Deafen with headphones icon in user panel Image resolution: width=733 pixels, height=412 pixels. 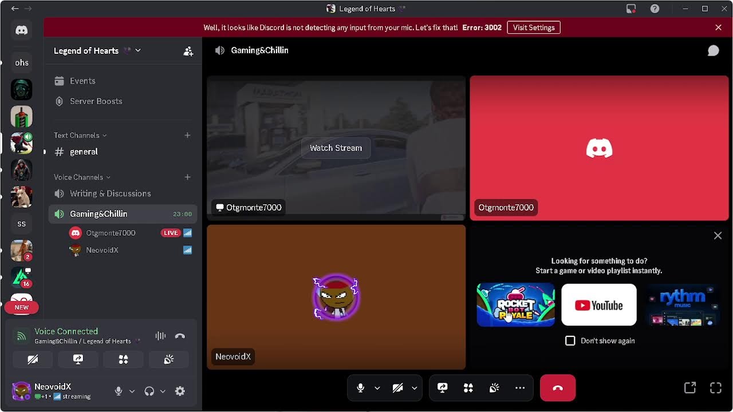point(149,391)
